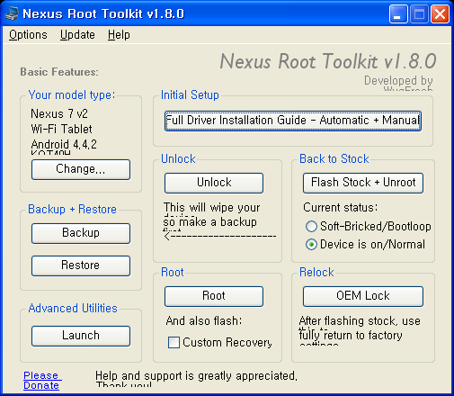Close the Nexus Root Toolkit window
The image size is (454, 396).
tap(440, 13)
